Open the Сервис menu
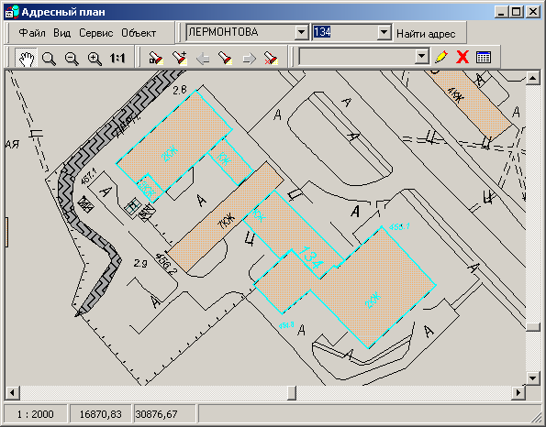 (95, 33)
